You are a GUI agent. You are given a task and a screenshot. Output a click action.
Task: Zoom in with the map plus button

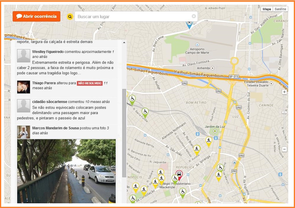pos(284,92)
